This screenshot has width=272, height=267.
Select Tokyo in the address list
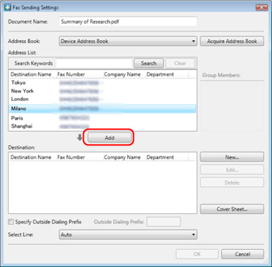(102, 83)
